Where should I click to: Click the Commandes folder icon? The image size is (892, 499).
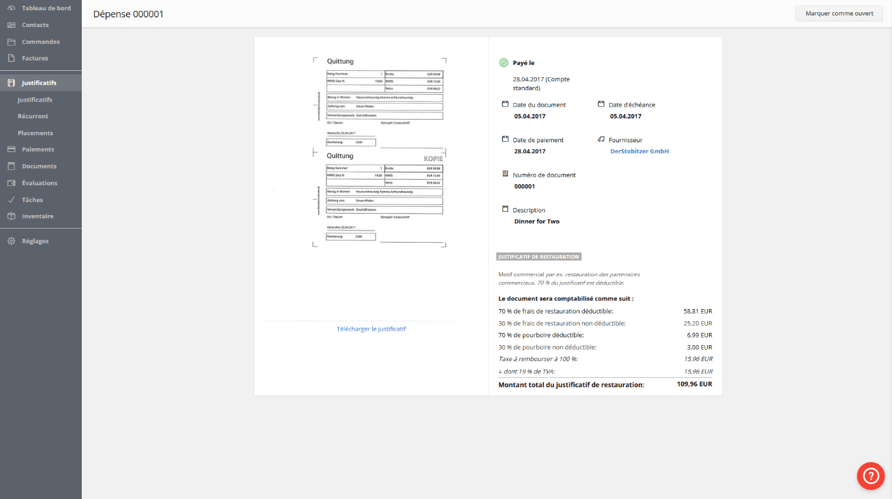tap(11, 42)
